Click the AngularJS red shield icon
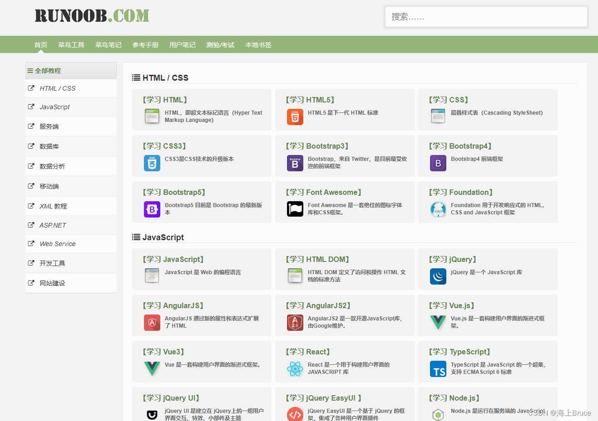 tap(152, 323)
